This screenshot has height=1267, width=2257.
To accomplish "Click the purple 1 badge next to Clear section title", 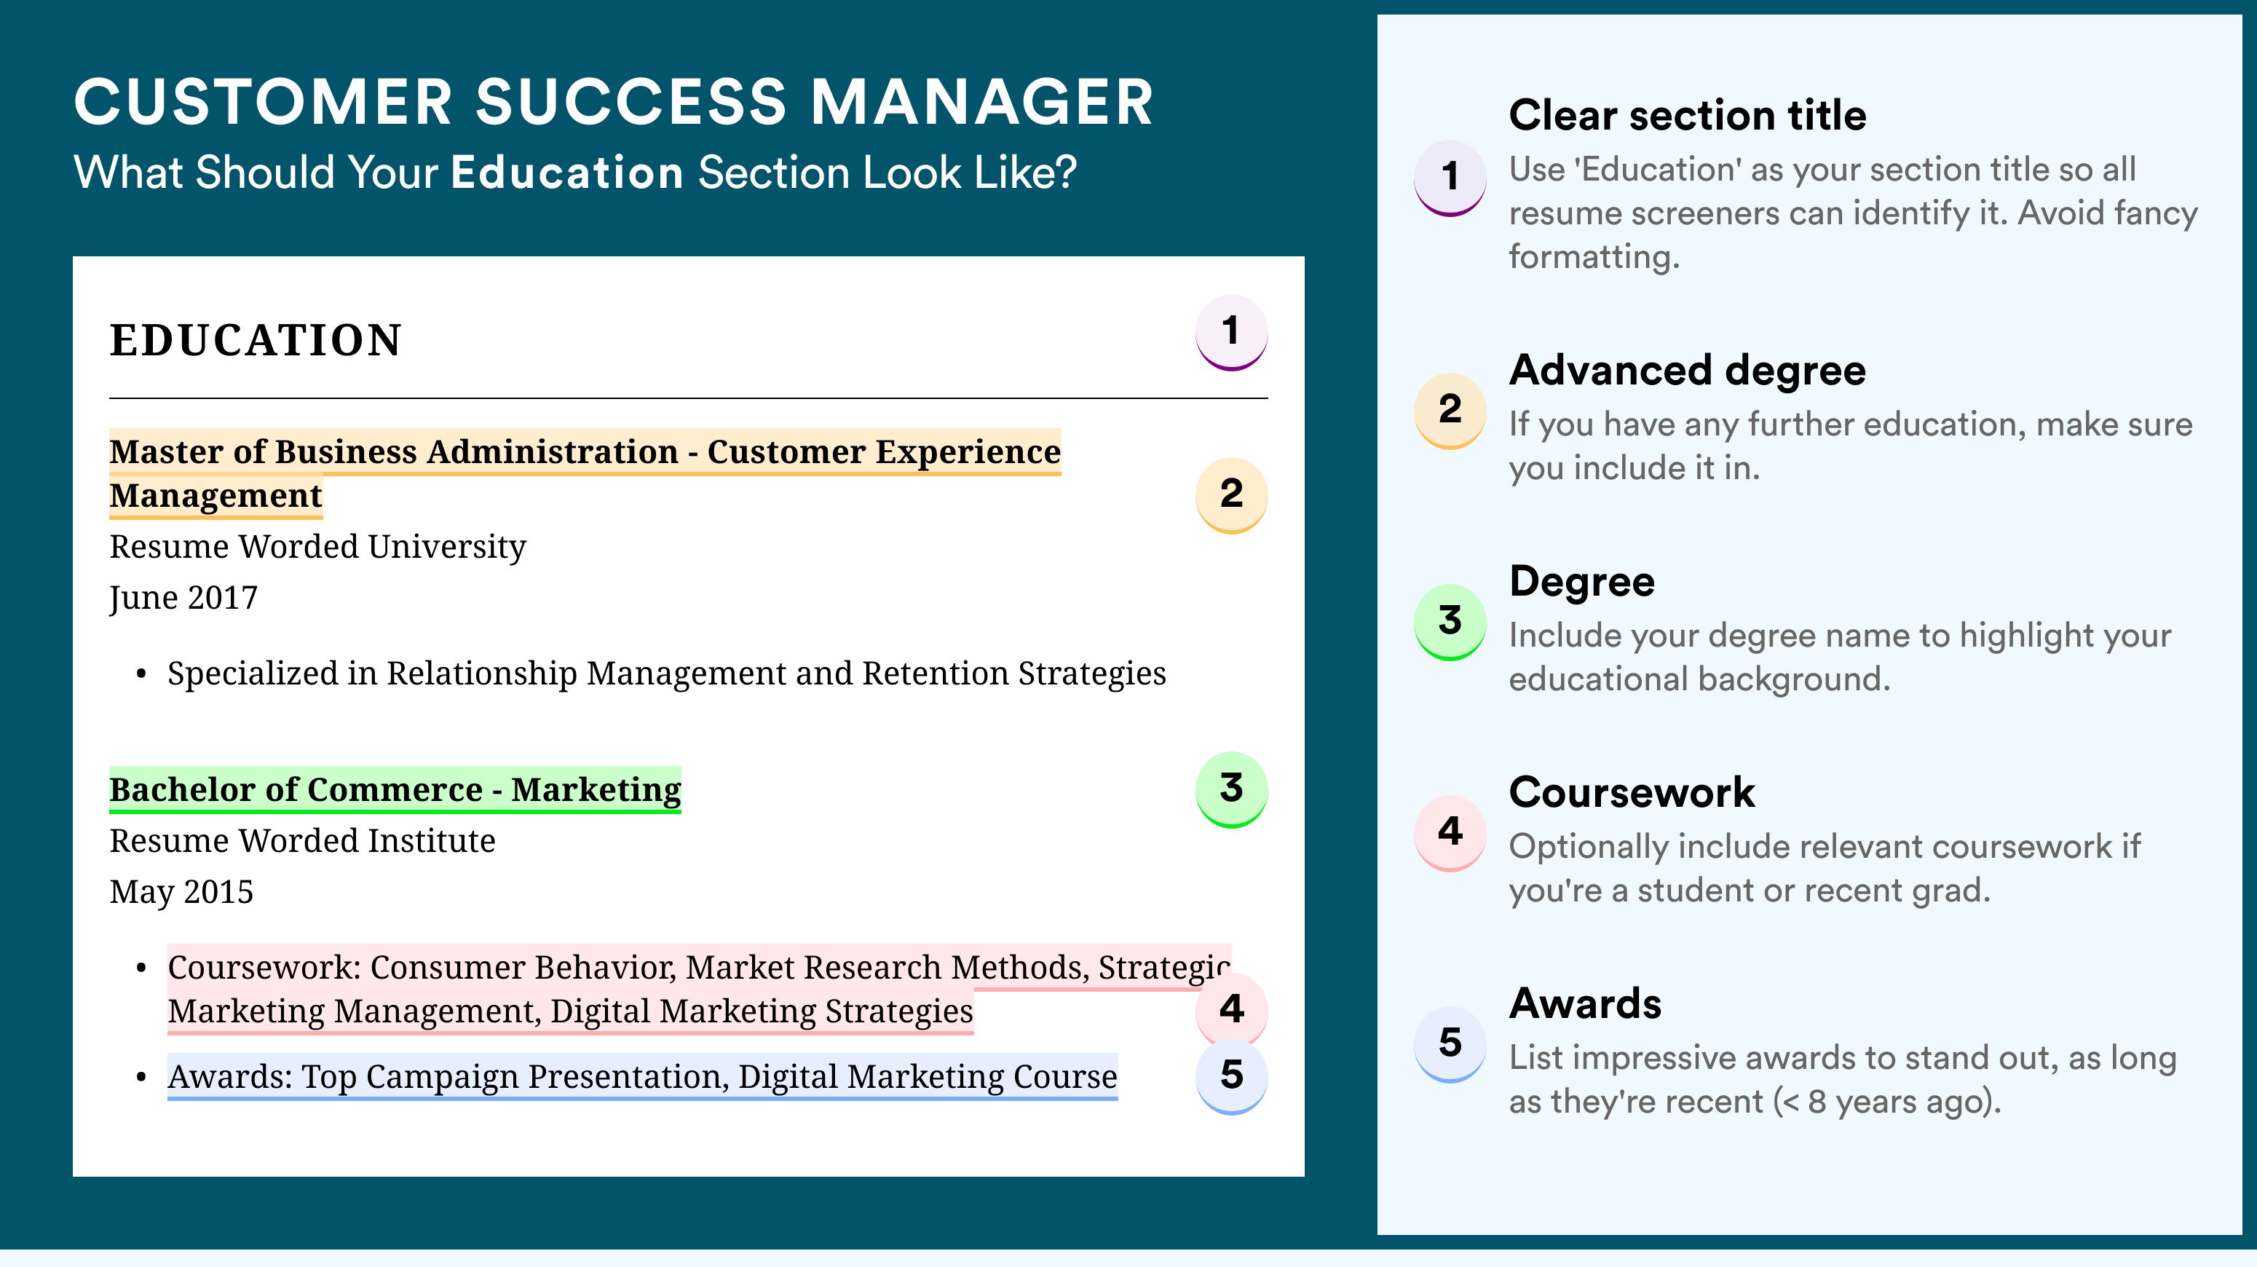I will click(x=1450, y=178).
